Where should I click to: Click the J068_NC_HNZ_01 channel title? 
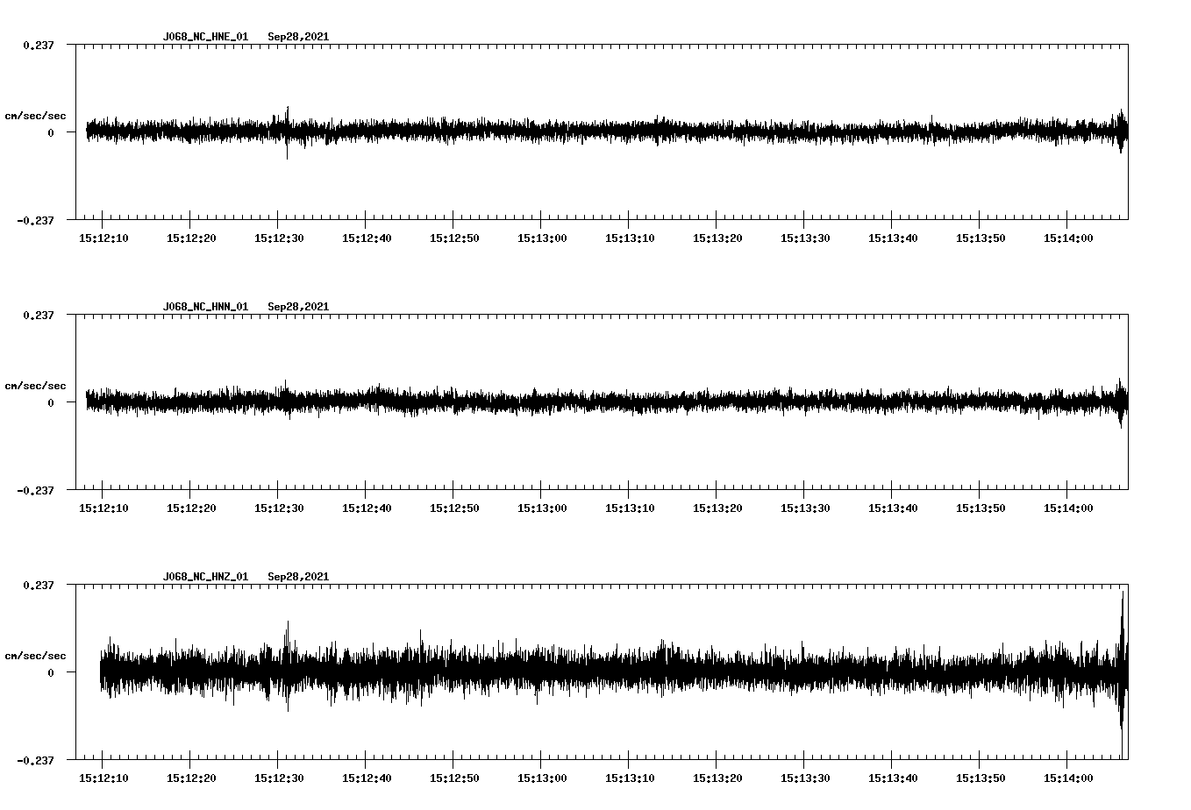205,577
